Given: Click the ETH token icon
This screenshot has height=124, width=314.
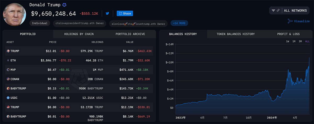Looking at the screenshot, I should (x=8, y=60).
